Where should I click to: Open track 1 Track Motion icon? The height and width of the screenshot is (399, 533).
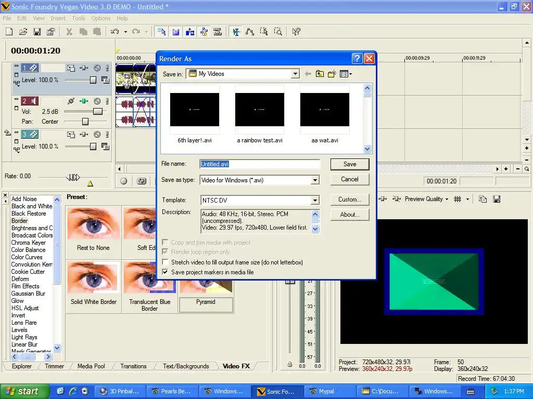tap(71, 68)
